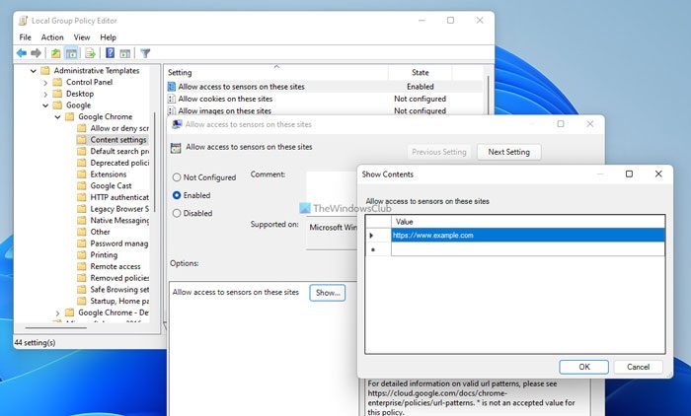Click the Up one level folder icon
The image size is (691, 416).
(55, 53)
